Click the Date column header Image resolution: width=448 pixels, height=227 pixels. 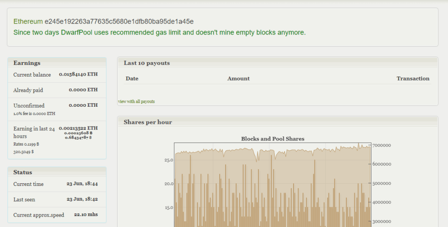132,79
